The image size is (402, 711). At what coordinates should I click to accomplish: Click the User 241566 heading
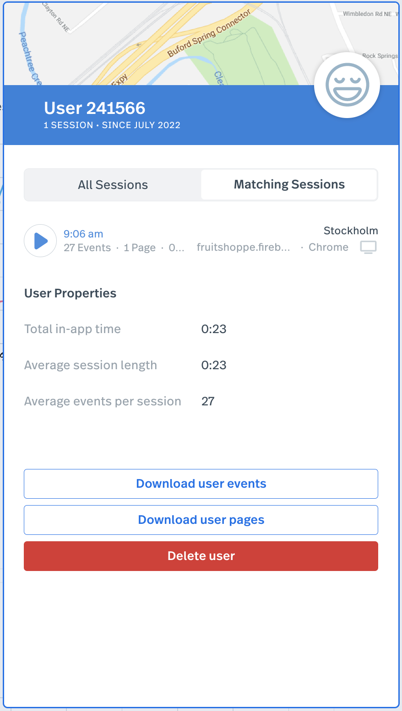(95, 108)
